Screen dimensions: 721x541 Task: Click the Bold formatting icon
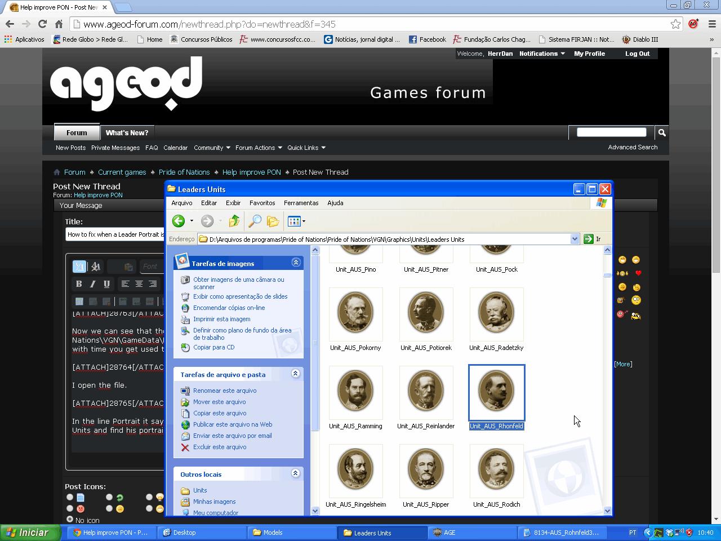[79, 284]
